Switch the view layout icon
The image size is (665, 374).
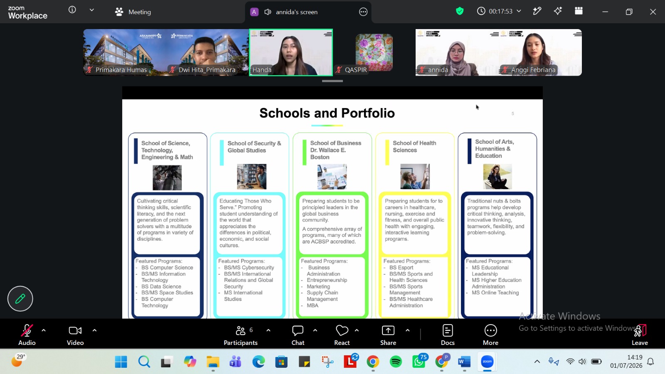tap(579, 11)
